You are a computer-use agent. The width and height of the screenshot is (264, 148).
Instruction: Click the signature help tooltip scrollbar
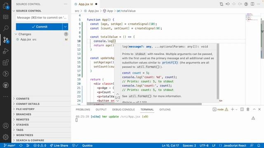pyautogui.click(x=218, y=71)
